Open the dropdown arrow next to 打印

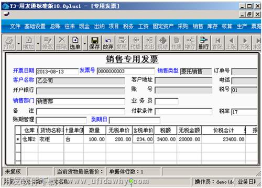point(19,43)
